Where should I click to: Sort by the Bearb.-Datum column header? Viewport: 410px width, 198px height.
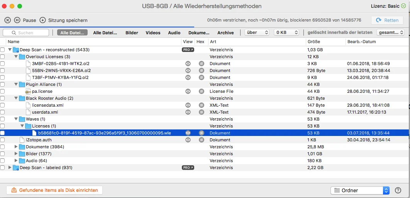coord(377,42)
